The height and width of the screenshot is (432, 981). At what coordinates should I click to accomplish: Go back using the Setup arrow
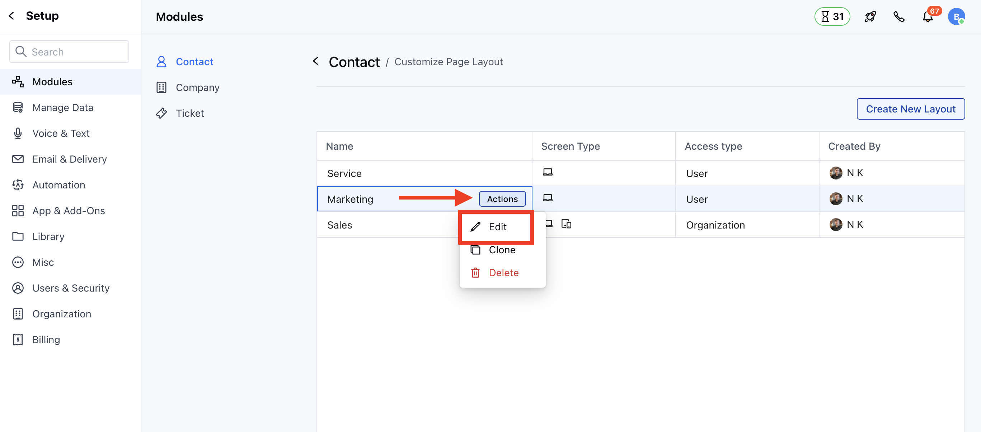tap(11, 16)
